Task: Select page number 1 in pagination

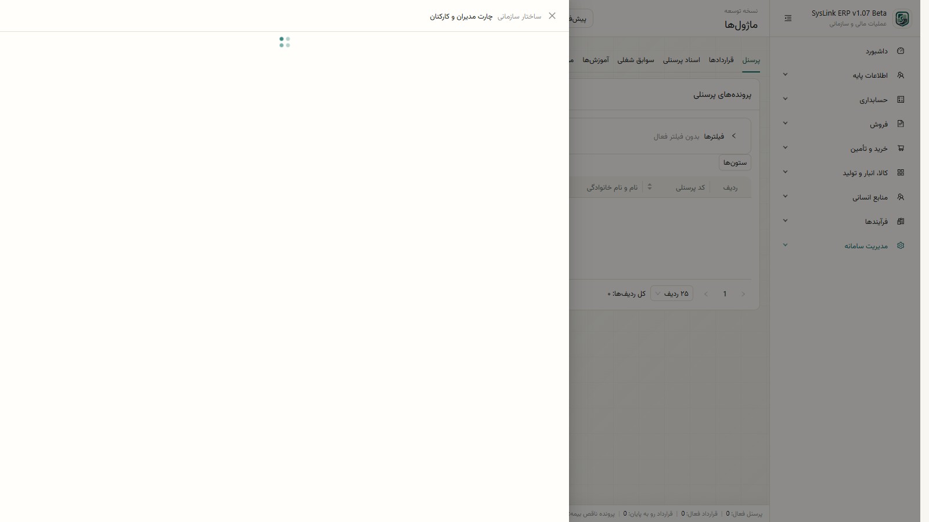Action: point(725,294)
